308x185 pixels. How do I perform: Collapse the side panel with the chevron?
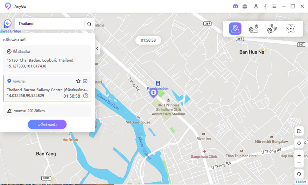pyautogui.click(x=97, y=48)
